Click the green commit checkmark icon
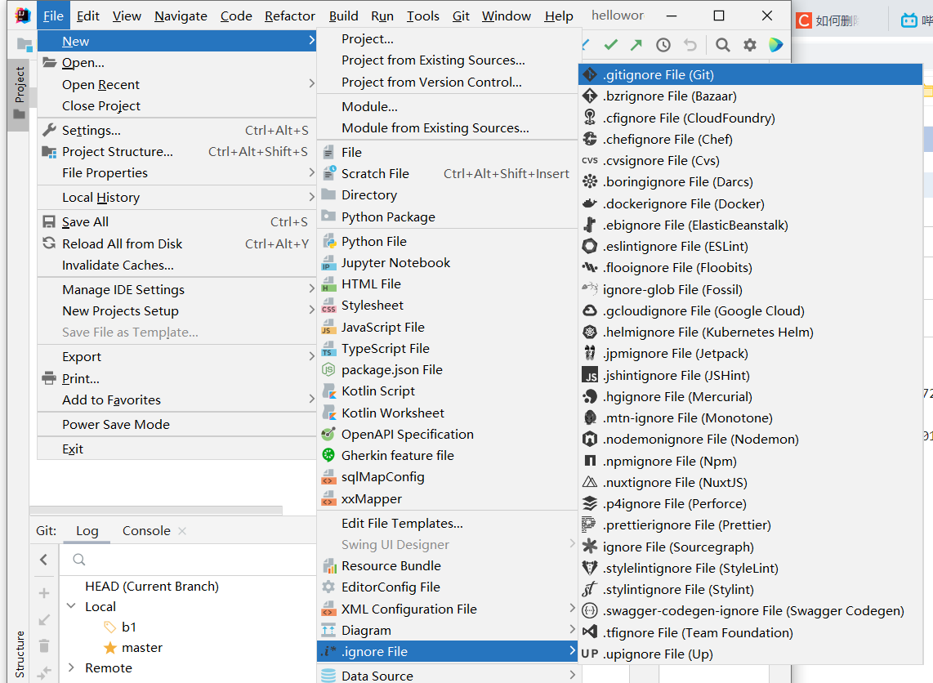 pyautogui.click(x=610, y=45)
